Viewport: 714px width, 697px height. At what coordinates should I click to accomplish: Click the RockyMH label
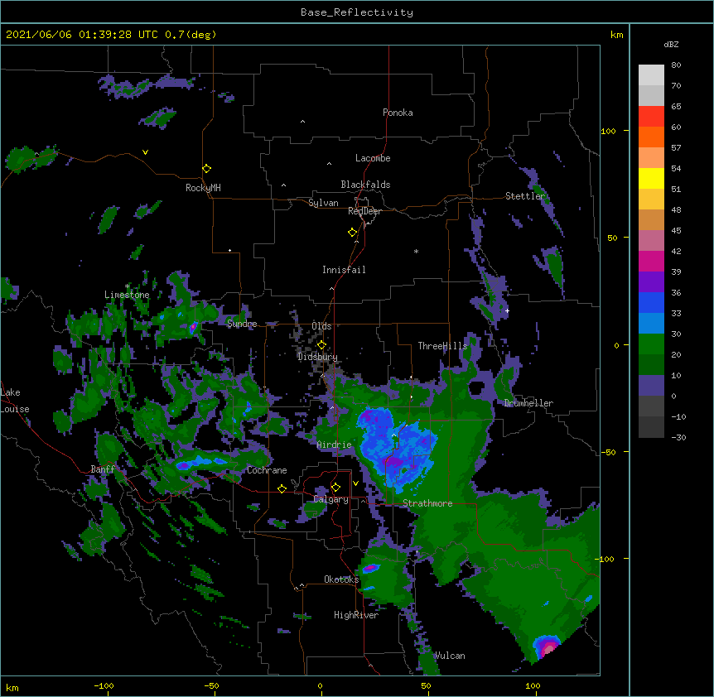[x=203, y=188]
